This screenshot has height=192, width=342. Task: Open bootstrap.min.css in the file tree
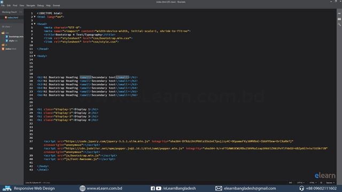(16, 37)
